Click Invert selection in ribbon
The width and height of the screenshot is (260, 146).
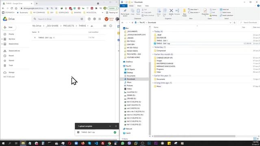pos(227,15)
